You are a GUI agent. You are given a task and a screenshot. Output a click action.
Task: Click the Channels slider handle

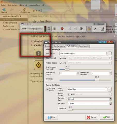[x=70, y=110]
